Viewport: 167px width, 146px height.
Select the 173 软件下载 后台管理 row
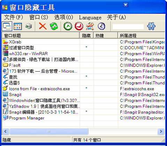[x=83, y=71]
